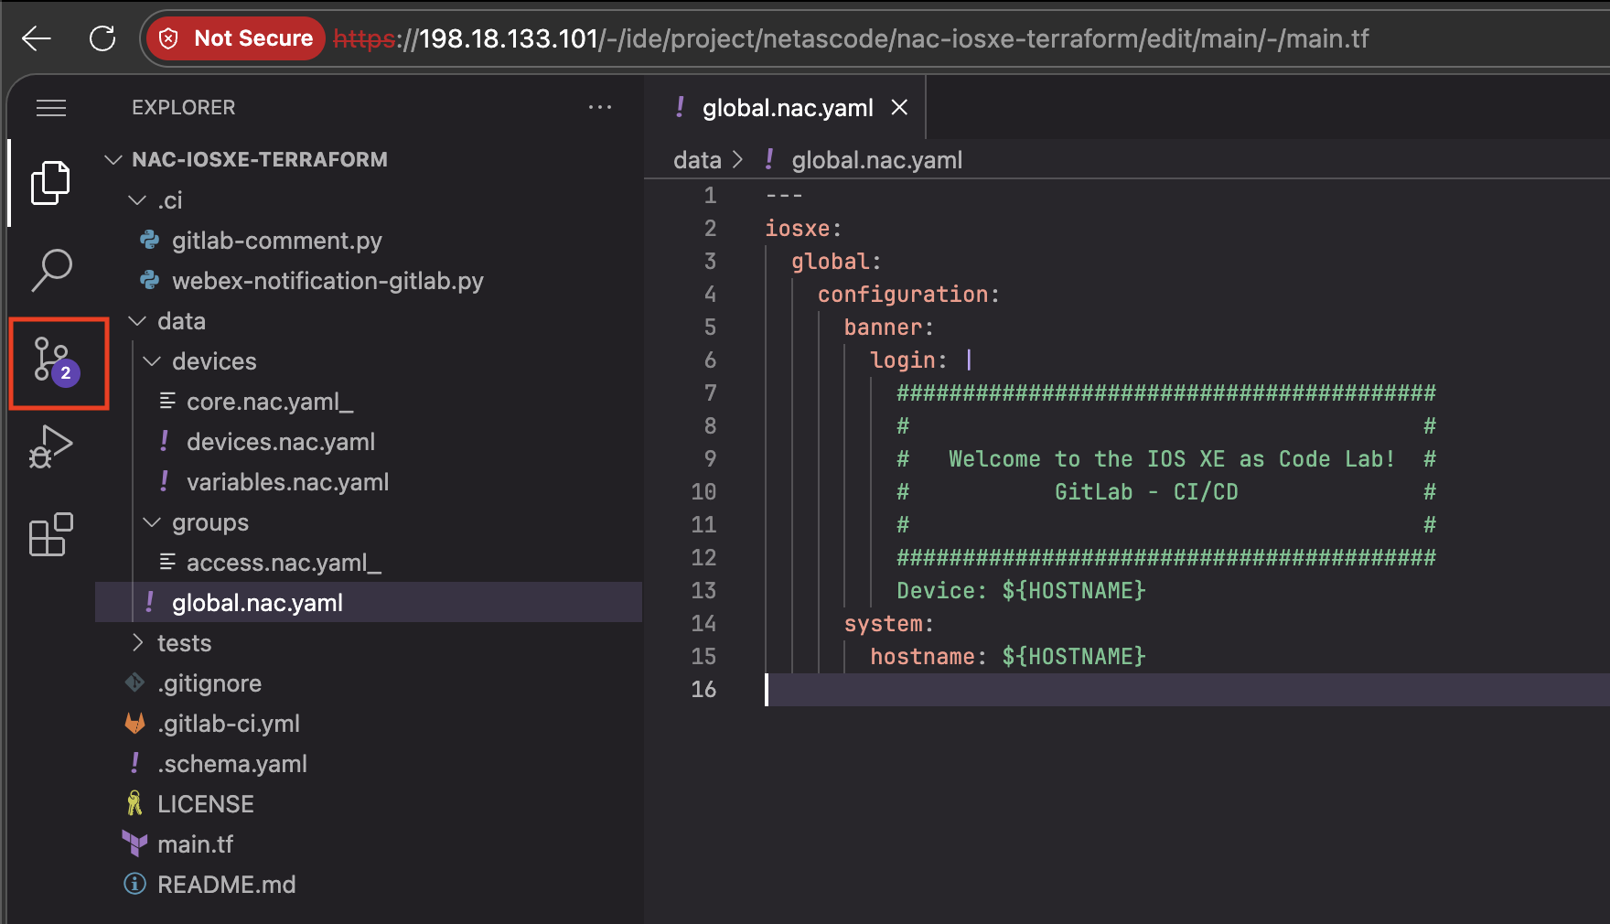Place cursor on 'configuration:' key line
The width and height of the screenshot is (1610, 924).
[x=908, y=295]
